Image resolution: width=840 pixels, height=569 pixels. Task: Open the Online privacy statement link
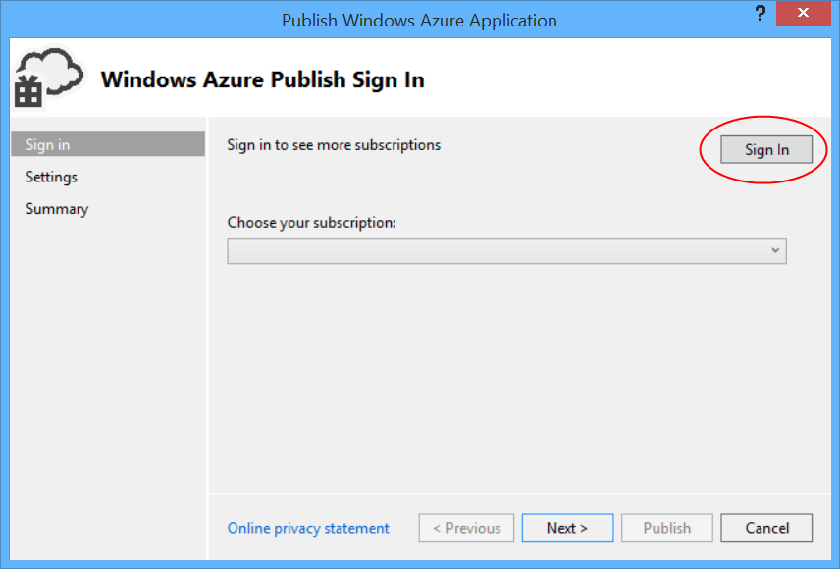[x=307, y=528]
